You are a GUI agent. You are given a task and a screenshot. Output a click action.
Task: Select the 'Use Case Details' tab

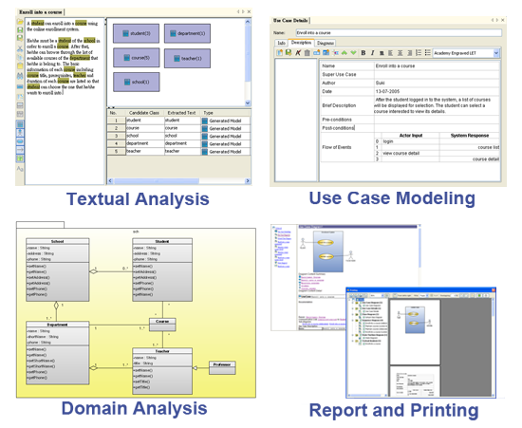point(290,20)
